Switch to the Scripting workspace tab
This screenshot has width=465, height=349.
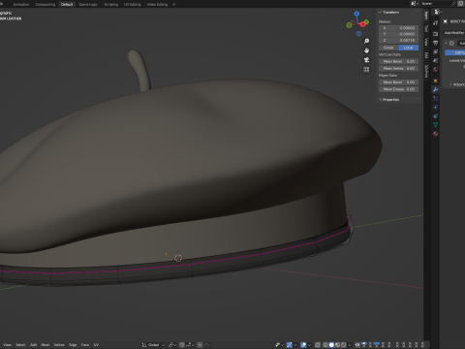tap(111, 5)
